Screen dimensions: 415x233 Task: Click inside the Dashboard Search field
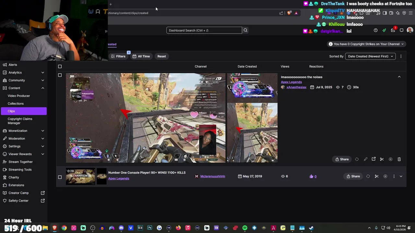pyautogui.click(x=204, y=30)
